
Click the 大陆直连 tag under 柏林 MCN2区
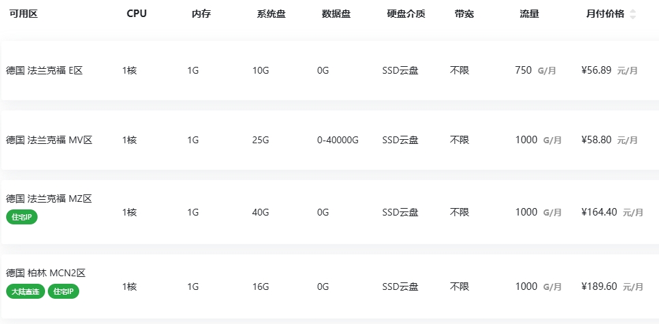pos(26,292)
